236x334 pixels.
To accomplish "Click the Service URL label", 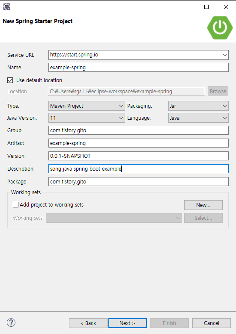I will 21,55.
